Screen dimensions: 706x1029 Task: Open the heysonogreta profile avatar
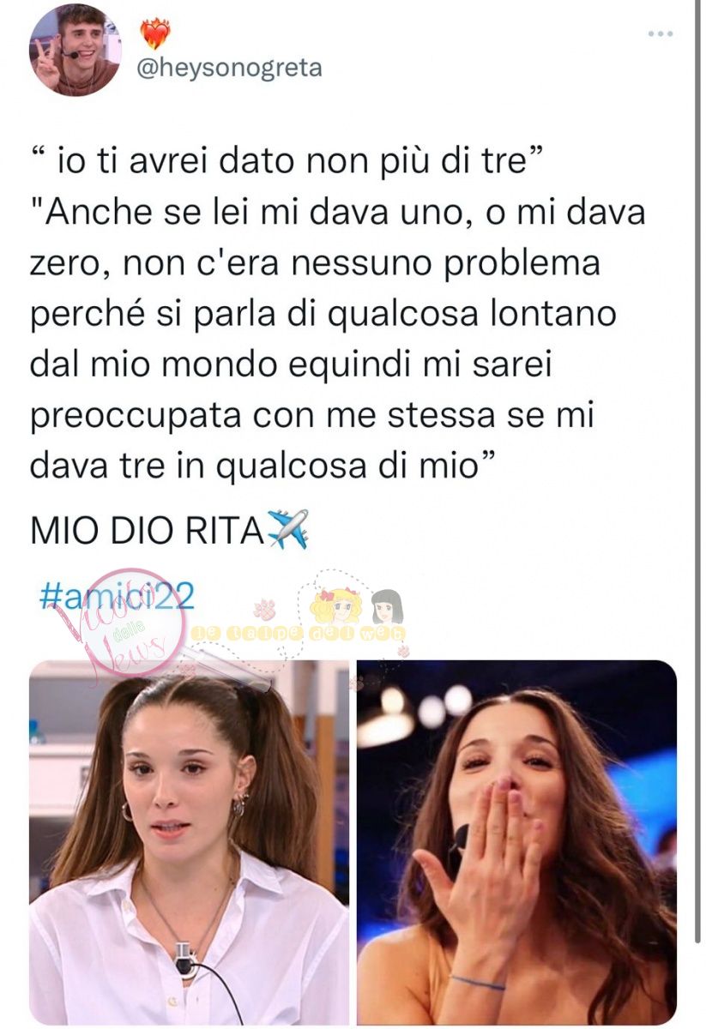tap(75, 50)
